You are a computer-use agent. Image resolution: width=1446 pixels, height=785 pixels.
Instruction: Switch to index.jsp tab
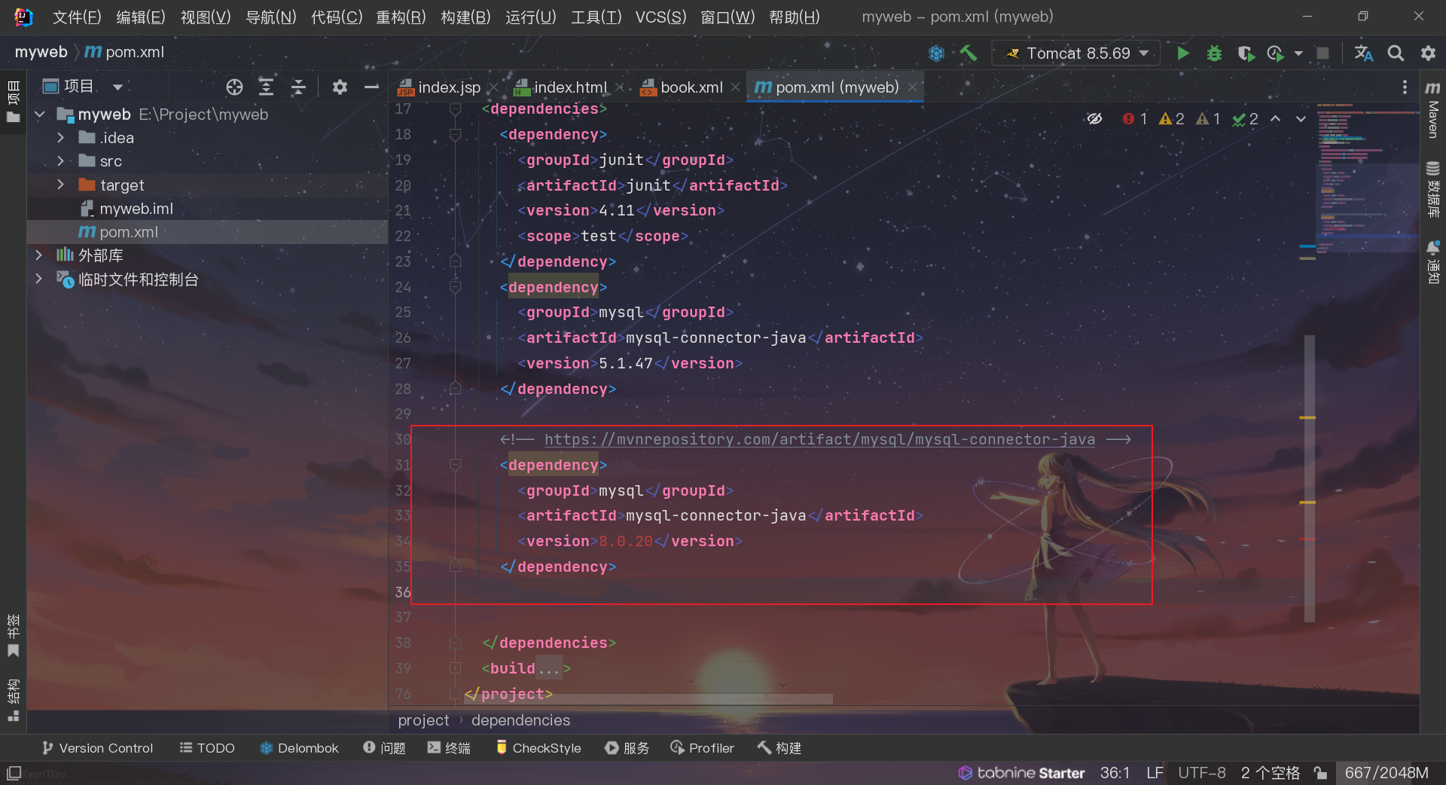coord(449,87)
